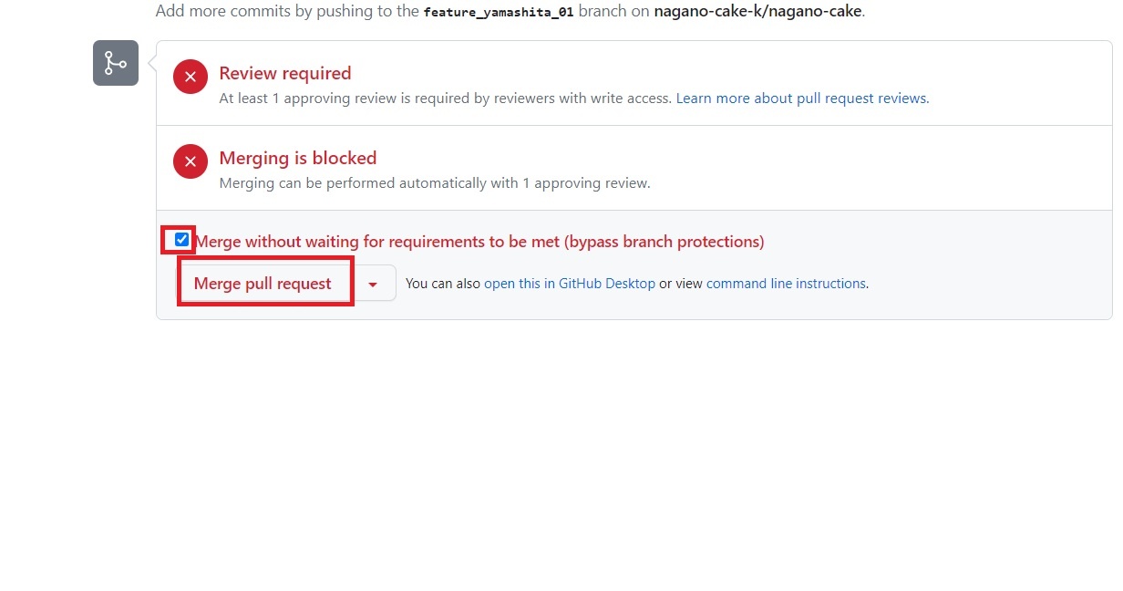
Task: Click 'Merging can be performed automatically' description text
Action: 434,183
